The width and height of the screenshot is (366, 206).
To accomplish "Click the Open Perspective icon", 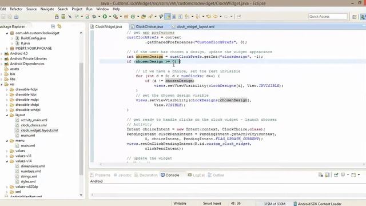I will 354,17.
